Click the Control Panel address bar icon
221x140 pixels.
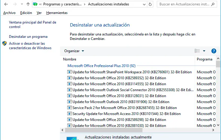(x=35, y=4)
